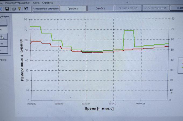Select the Измеренные значения button
The height and width of the screenshot is (121, 183).
pyautogui.click(x=46, y=9)
